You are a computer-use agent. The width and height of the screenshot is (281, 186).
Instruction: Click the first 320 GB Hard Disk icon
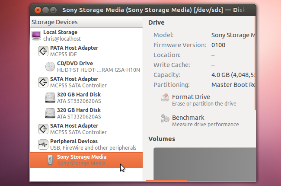tap(50, 98)
